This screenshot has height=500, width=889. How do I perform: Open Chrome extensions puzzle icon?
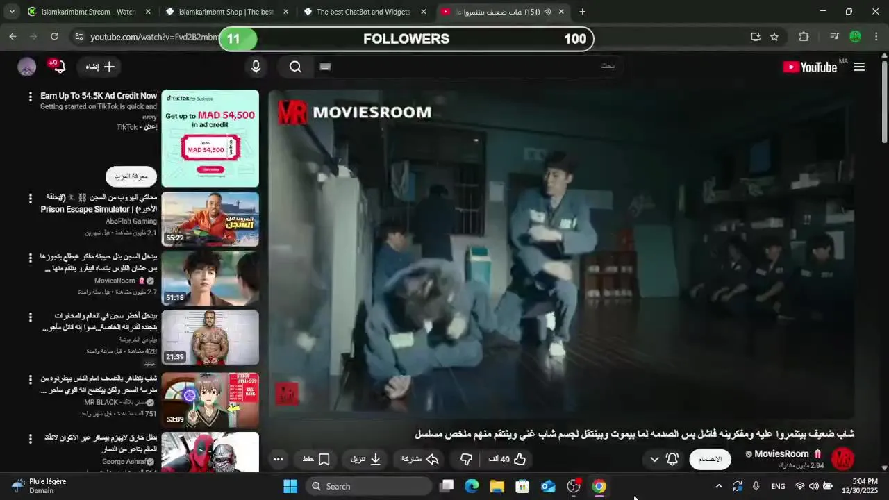point(804,37)
